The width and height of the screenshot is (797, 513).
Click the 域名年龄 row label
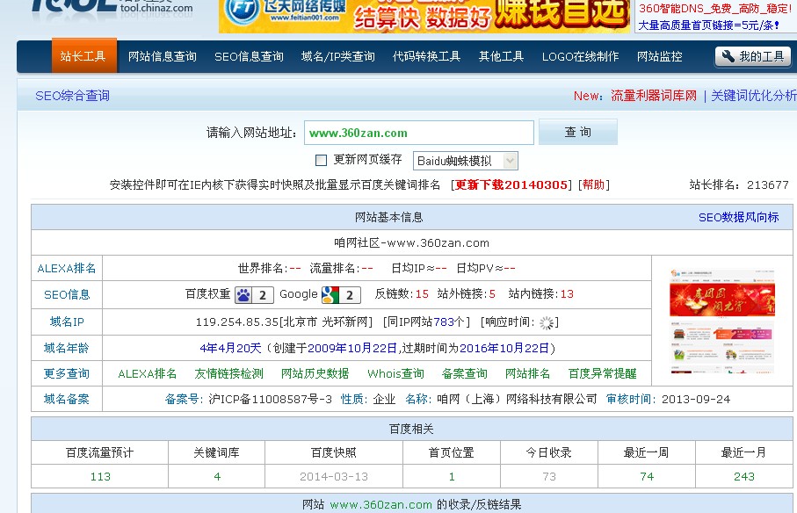pos(67,348)
